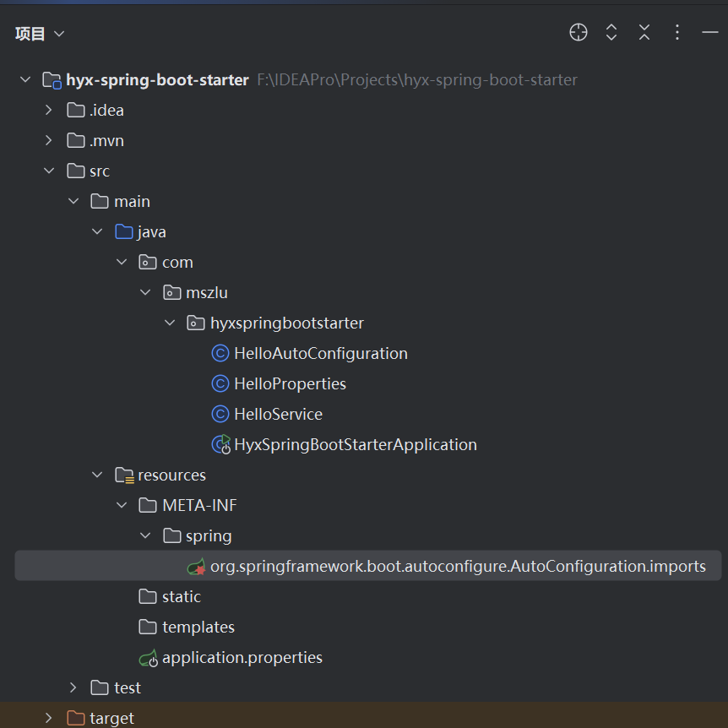Image resolution: width=728 pixels, height=728 pixels.
Task: Click the main folder icon
Action: [100, 201]
